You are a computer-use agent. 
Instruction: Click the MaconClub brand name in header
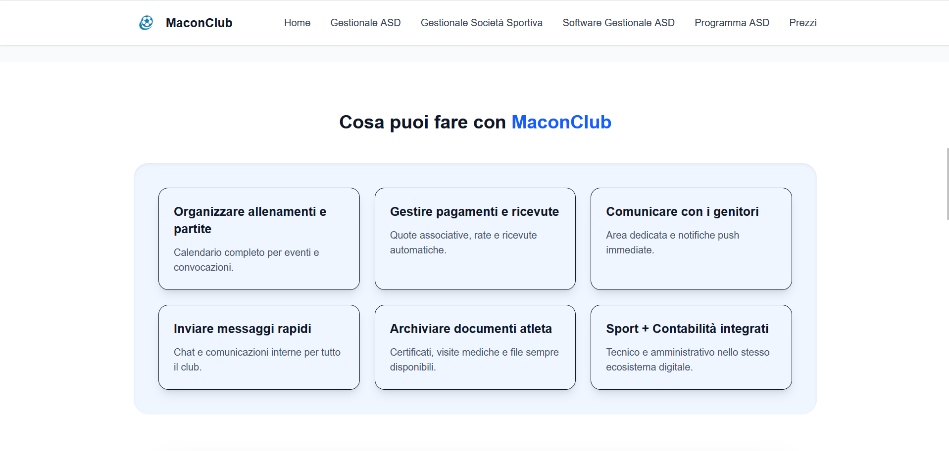click(199, 23)
